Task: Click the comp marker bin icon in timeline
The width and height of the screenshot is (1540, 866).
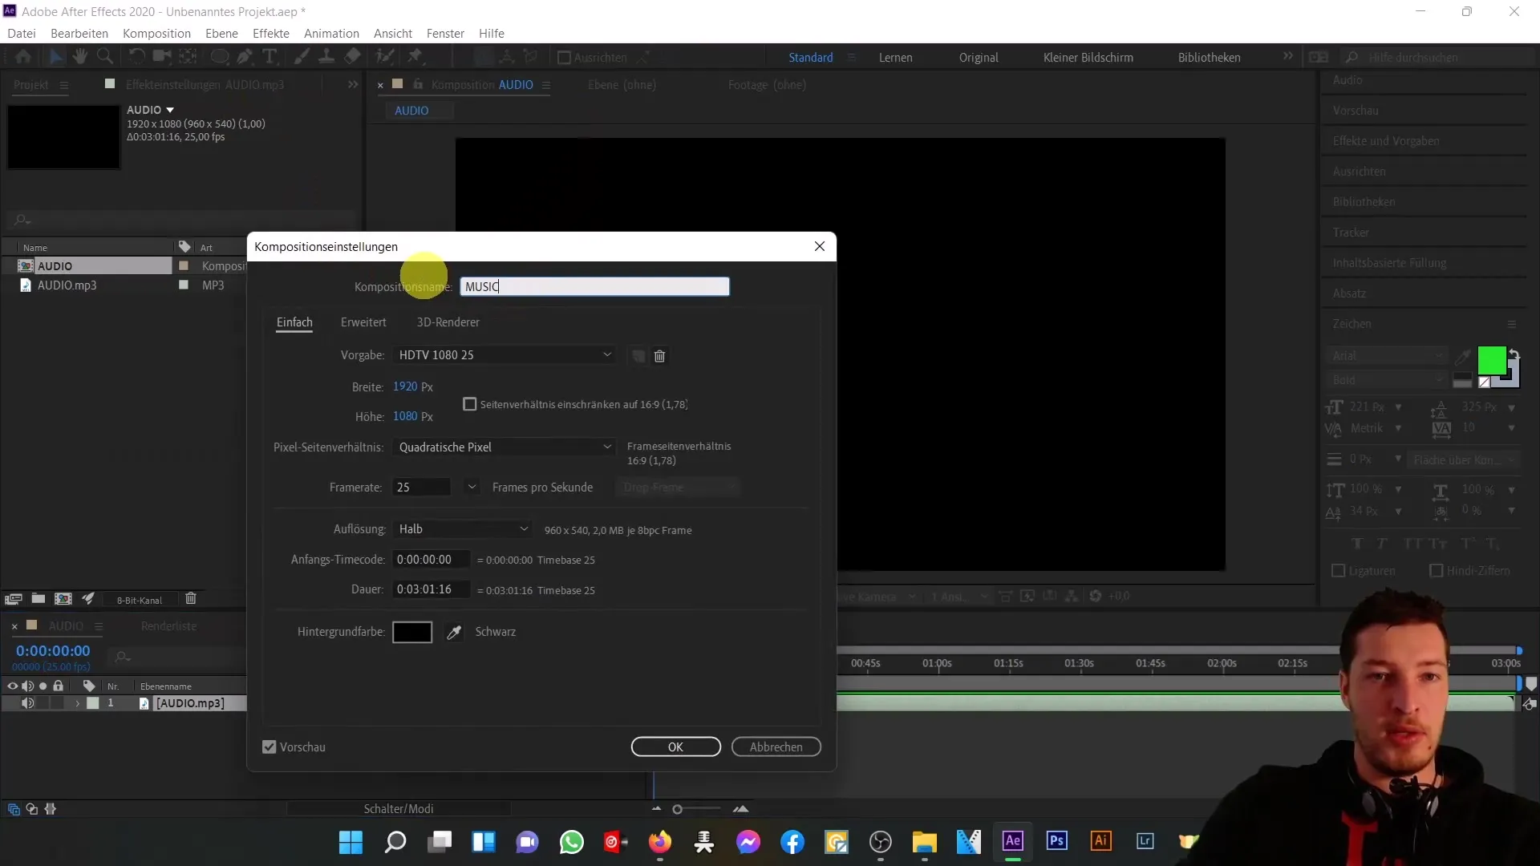Action: (x=1531, y=684)
